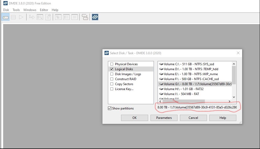Screen dimensions: 260x149
Task: Click the DMDE logo in dialog title
Action: (x=107, y=53)
